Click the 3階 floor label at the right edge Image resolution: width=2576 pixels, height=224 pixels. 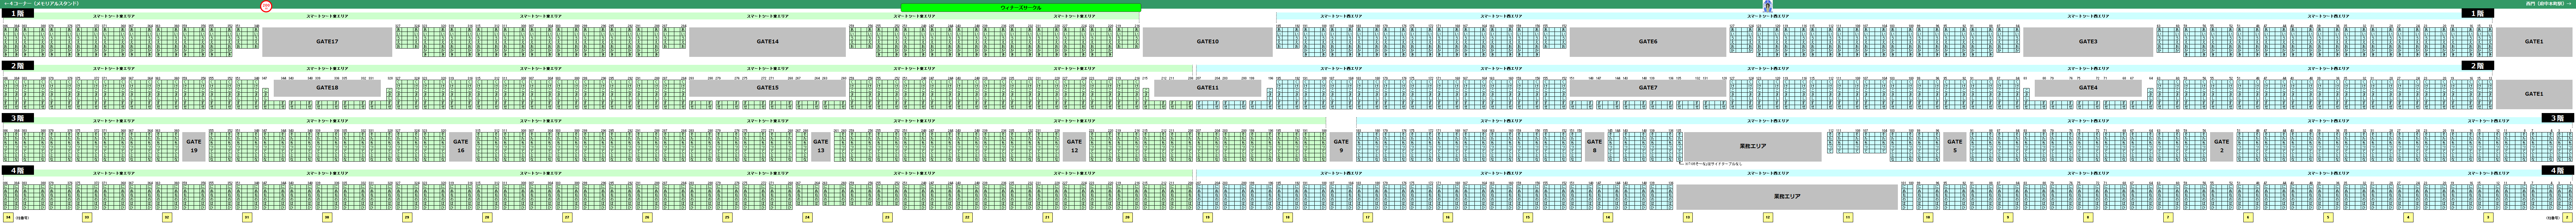pyautogui.click(x=2558, y=118)
